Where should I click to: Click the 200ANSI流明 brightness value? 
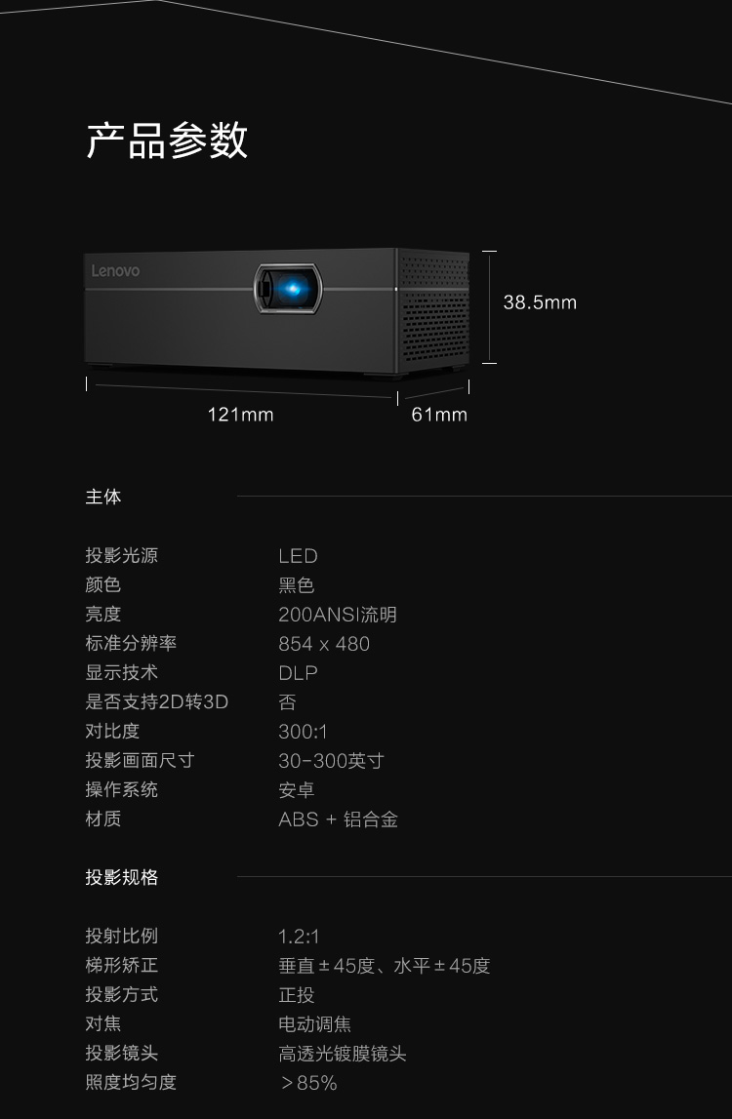coord(338,615)
